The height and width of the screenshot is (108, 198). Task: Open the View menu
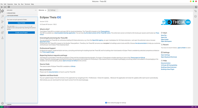tap(16, 4)
